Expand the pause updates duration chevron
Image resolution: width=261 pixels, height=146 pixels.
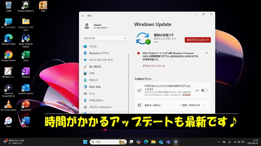tap(205, 105)
